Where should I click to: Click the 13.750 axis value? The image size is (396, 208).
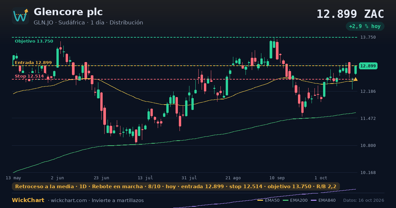click(x=368, y=37)
